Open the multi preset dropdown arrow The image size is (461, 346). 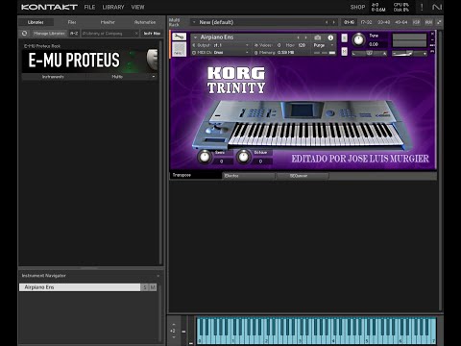click(194, 22)
